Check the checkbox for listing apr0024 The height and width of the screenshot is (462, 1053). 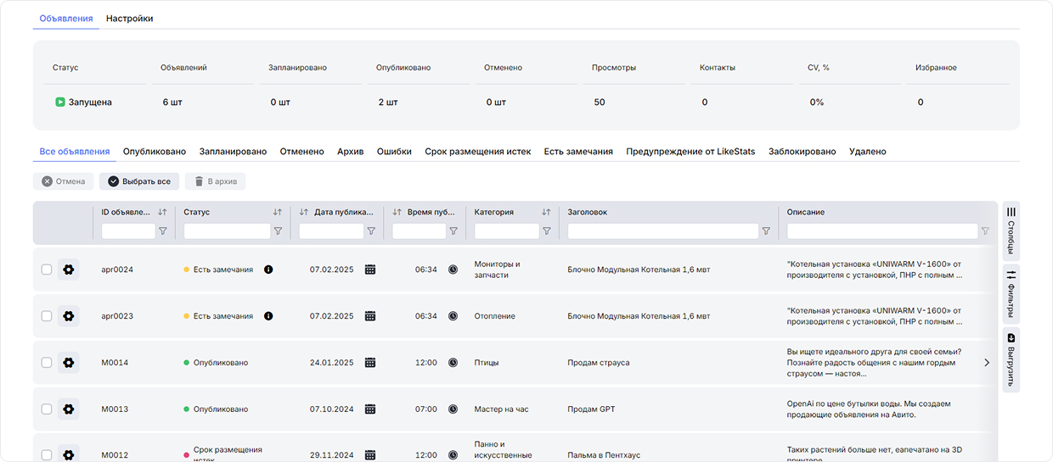[47, 270]
